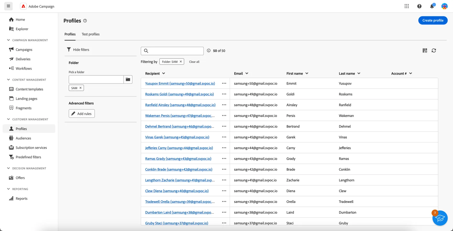Screen dimensions: 453x231
Task: Collapse the Reporting section
Action: tap(8, 189)
